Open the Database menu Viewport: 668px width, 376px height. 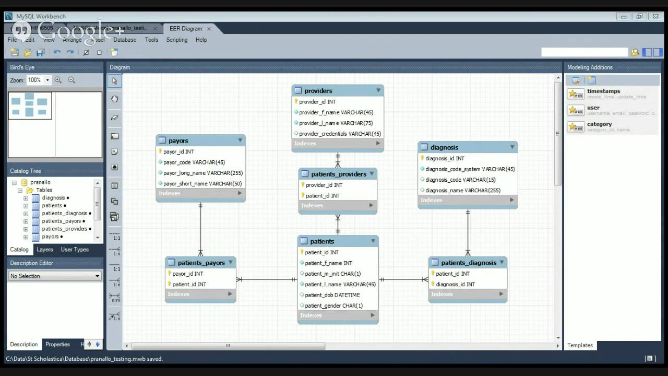125,40
